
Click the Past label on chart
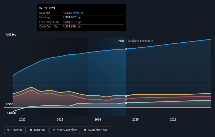121,41
